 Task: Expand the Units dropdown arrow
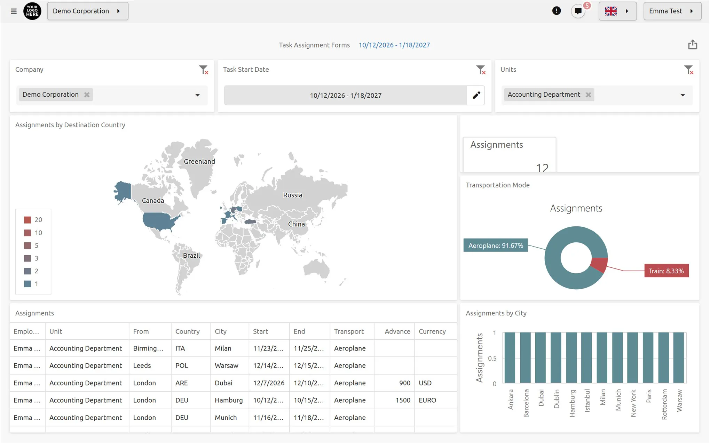[683, 95]
